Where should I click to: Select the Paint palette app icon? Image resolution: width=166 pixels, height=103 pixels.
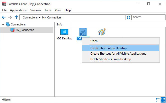pyautogui.click(x=102, y=32)
